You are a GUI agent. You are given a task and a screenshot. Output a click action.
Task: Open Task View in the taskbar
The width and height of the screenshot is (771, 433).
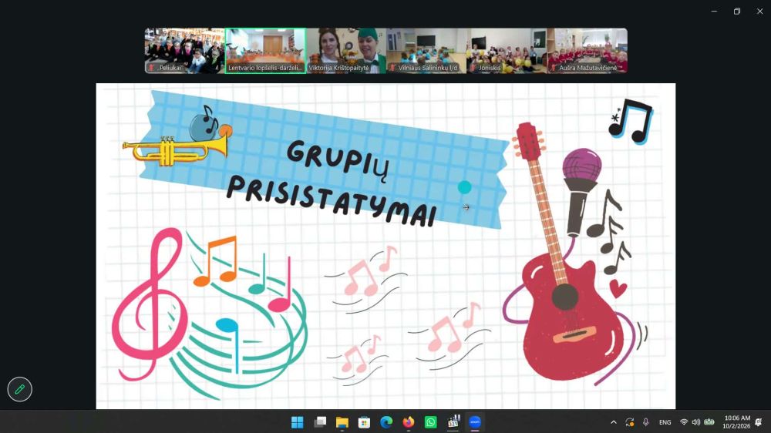[320, 422]
